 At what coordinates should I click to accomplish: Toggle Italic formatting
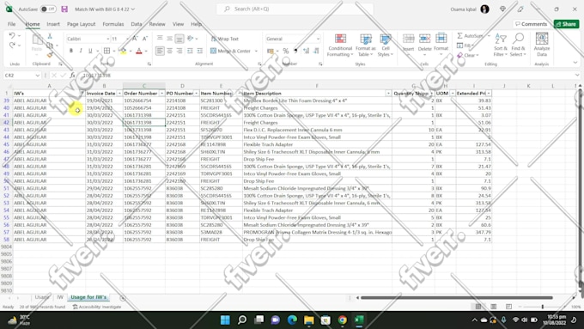(x=81, y=51)
